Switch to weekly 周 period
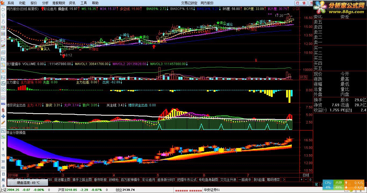This screenshot has height=193, width=367. 3,180
